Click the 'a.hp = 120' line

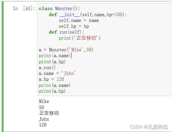point(51,79)
